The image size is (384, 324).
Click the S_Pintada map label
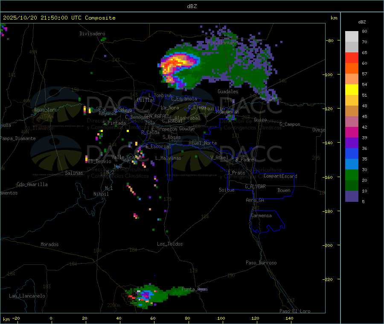pyautogui.click(x=114, y=123)
